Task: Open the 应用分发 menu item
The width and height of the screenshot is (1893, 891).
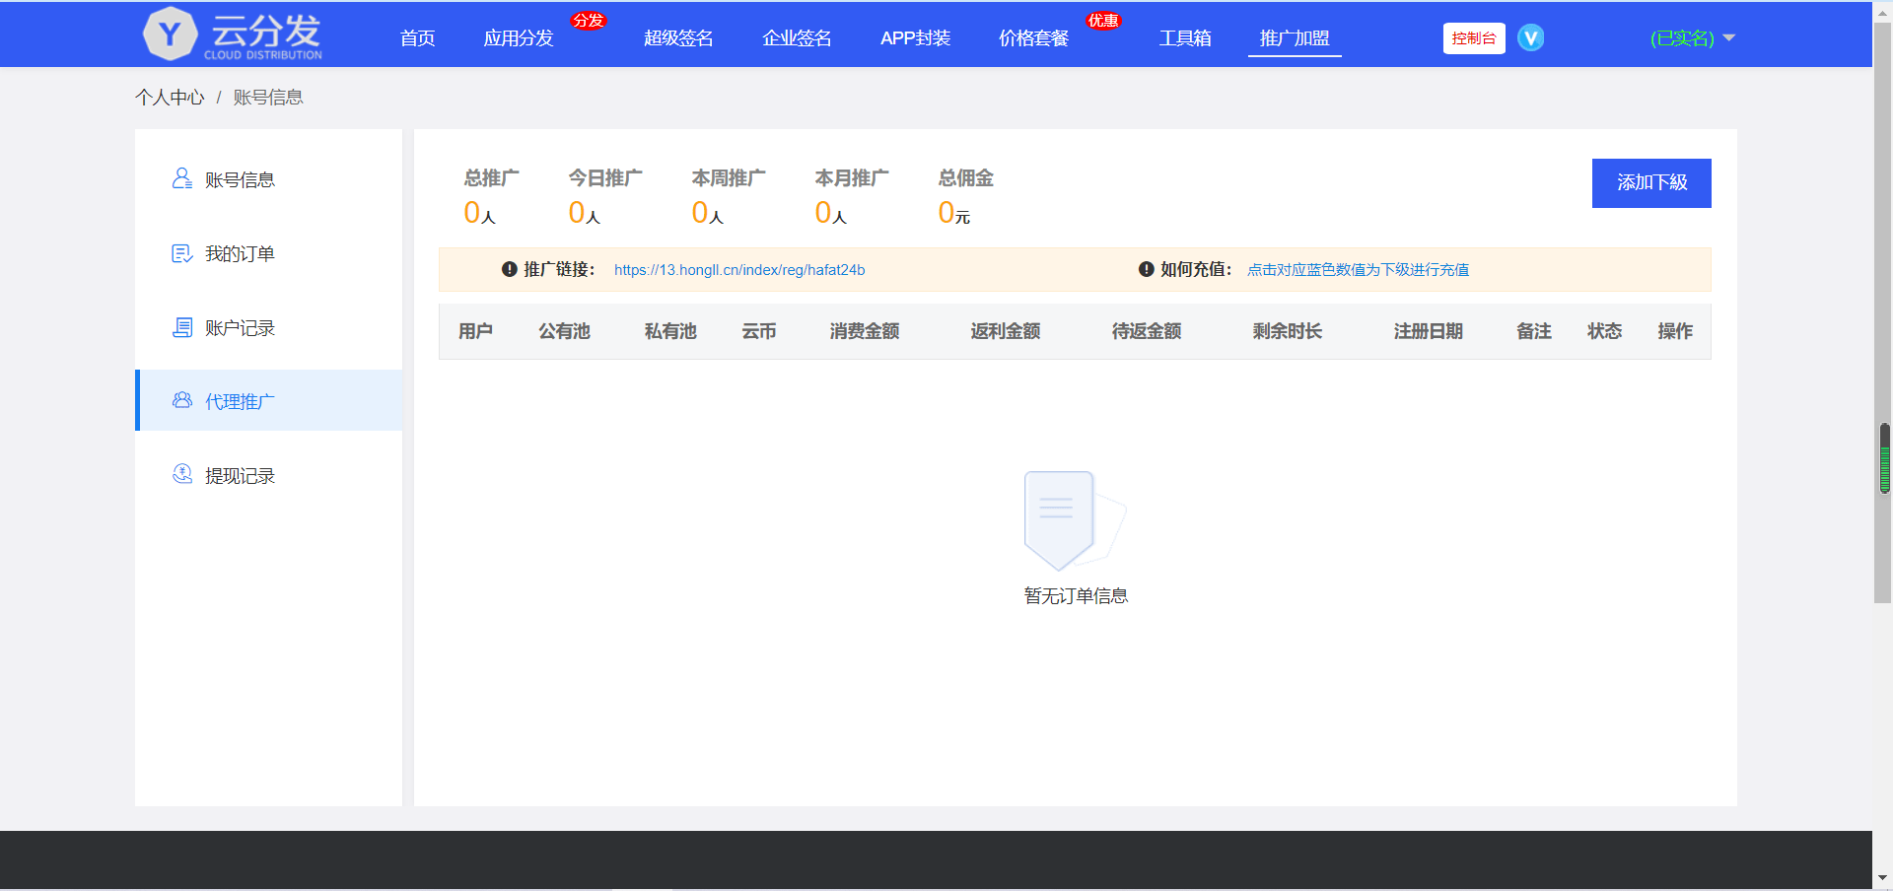Action: coord(519,37)
